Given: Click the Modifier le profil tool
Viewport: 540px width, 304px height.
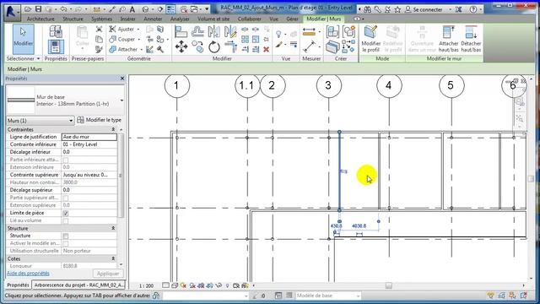Looking at the screenshot, I should (371, 39).
